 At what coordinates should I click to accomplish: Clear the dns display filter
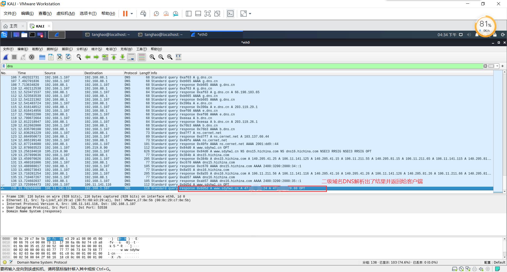click(485, 66)
